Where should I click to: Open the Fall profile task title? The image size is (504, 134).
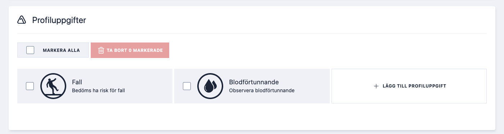tap(77, 82)
